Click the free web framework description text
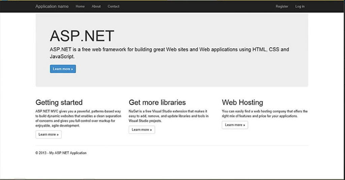The height and width of the screenshot is (180, 345). [169, 53]
